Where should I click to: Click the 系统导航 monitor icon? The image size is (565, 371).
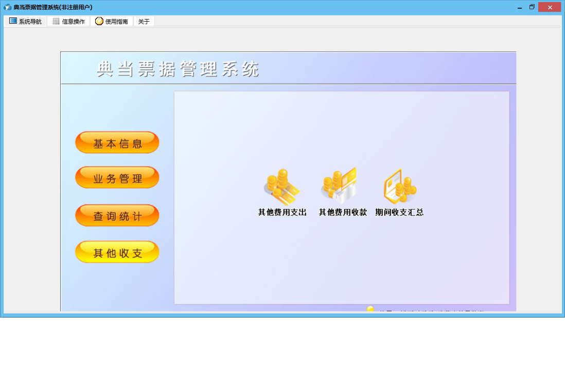click(x=13, y=21)
